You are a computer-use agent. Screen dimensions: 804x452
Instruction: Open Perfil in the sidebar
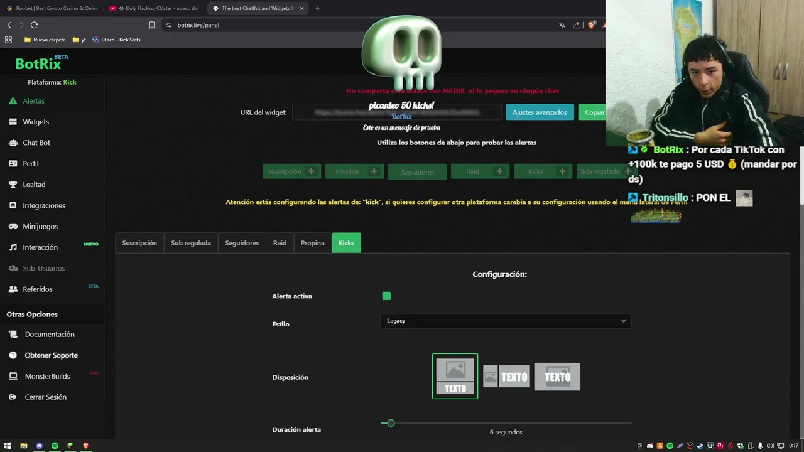(31, 163)
